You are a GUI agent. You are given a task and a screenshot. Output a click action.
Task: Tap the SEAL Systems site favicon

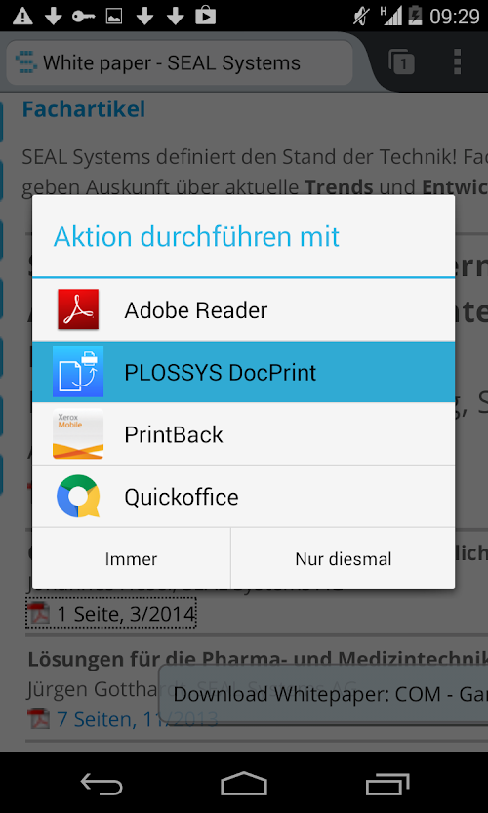[26, 62]
